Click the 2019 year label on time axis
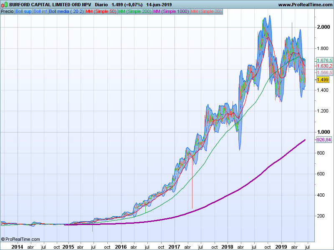This screenshot has width=334, height=250. (x=281, y=247)
